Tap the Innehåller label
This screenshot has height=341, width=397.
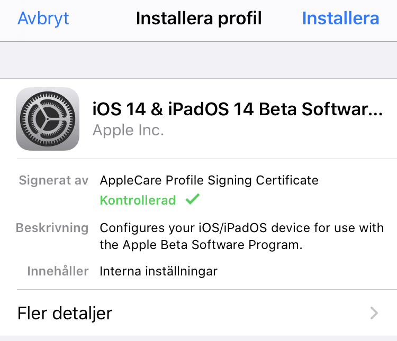(x=58, y=271)
